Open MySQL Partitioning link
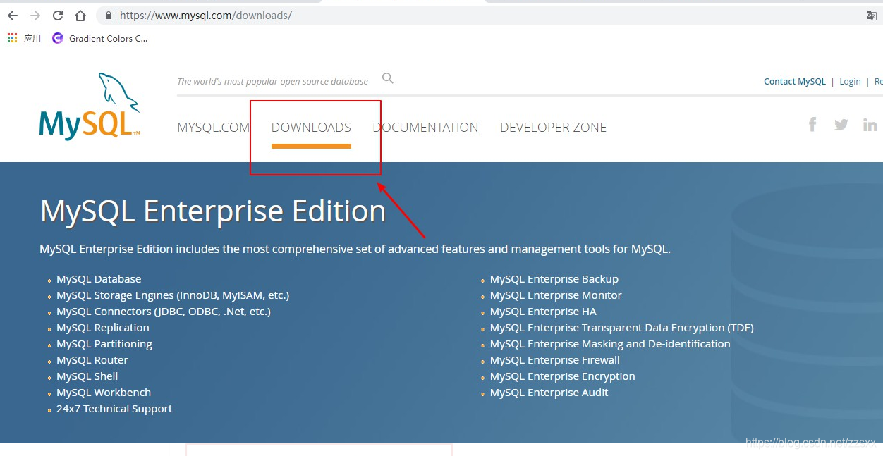 pos(104,344)
